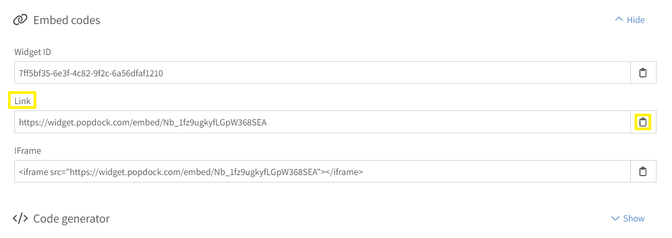Click the Code generator section heading

pyautogui.click(x=72, y=218)
